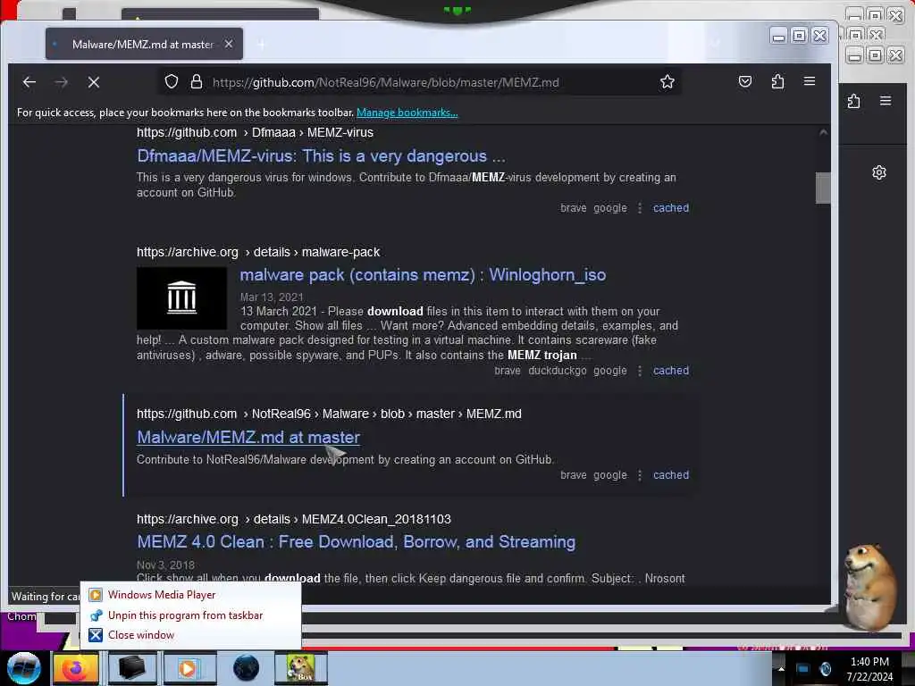Viewport: 915px width, 686px height.
Task: Open Manage bookmarks link
Action: tap(407, 113)
